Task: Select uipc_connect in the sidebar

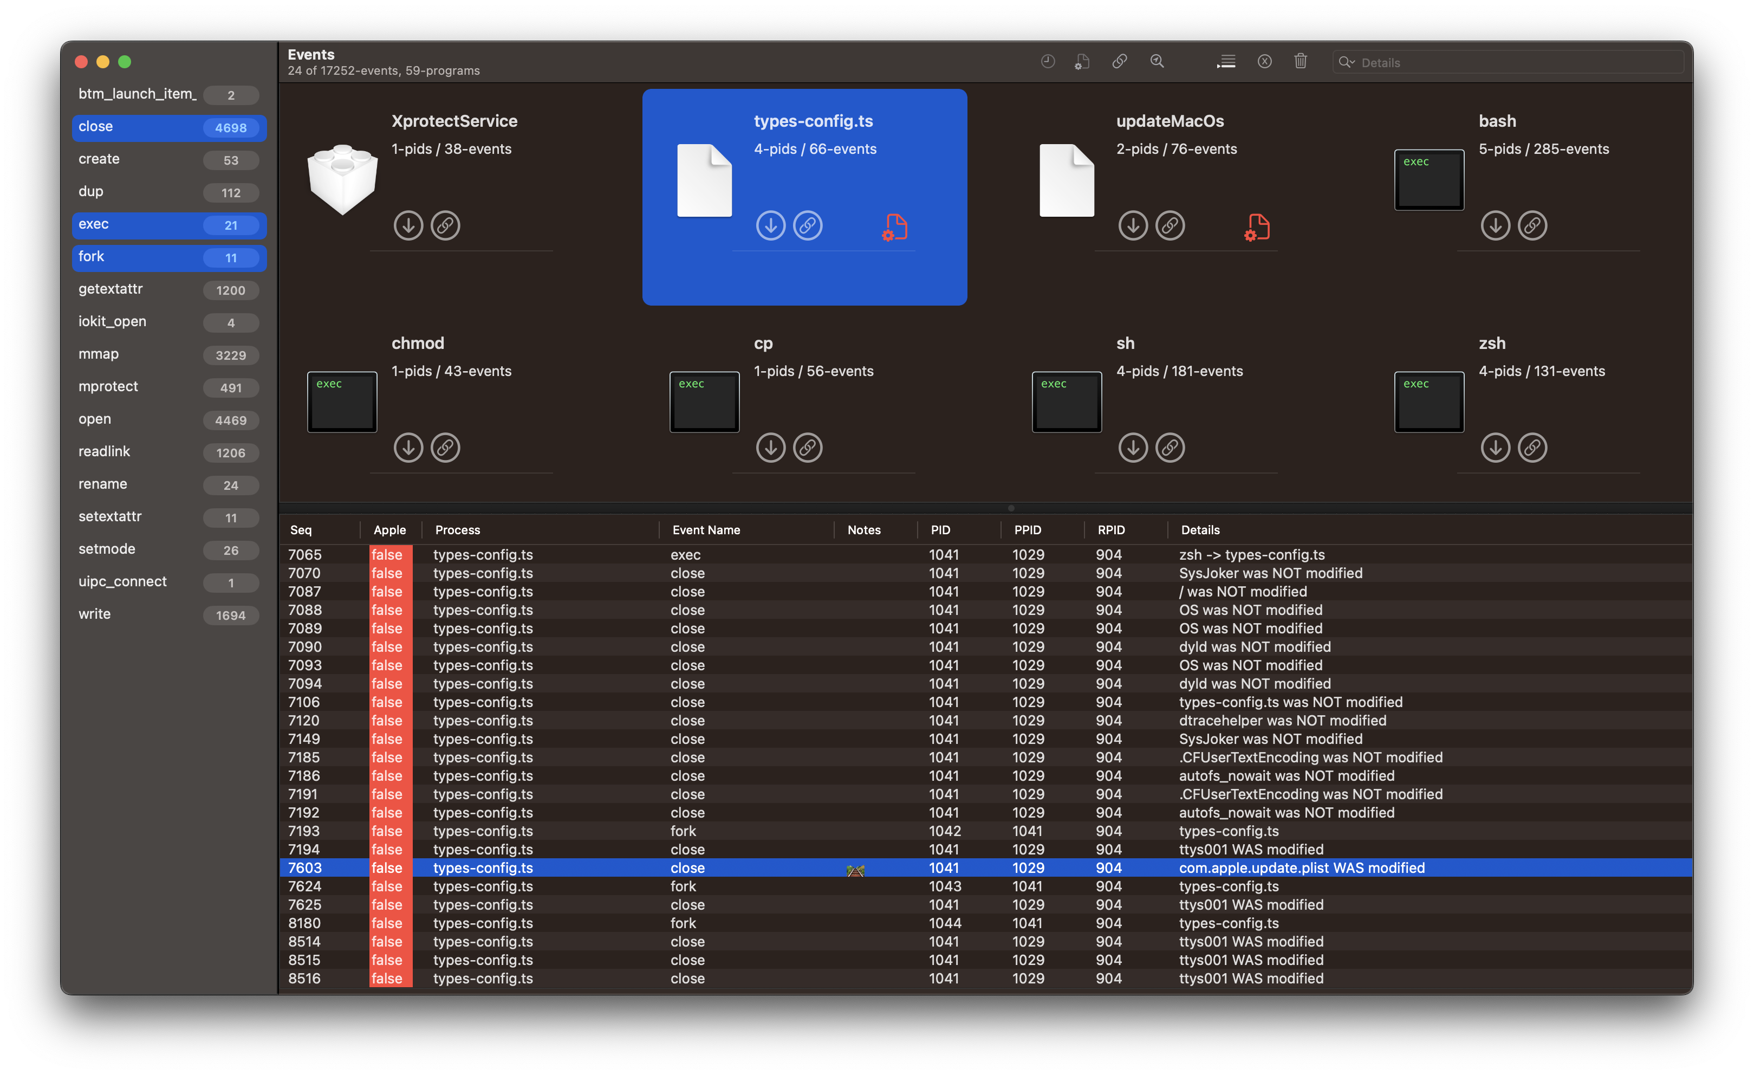Action: [x=170, y=582]
